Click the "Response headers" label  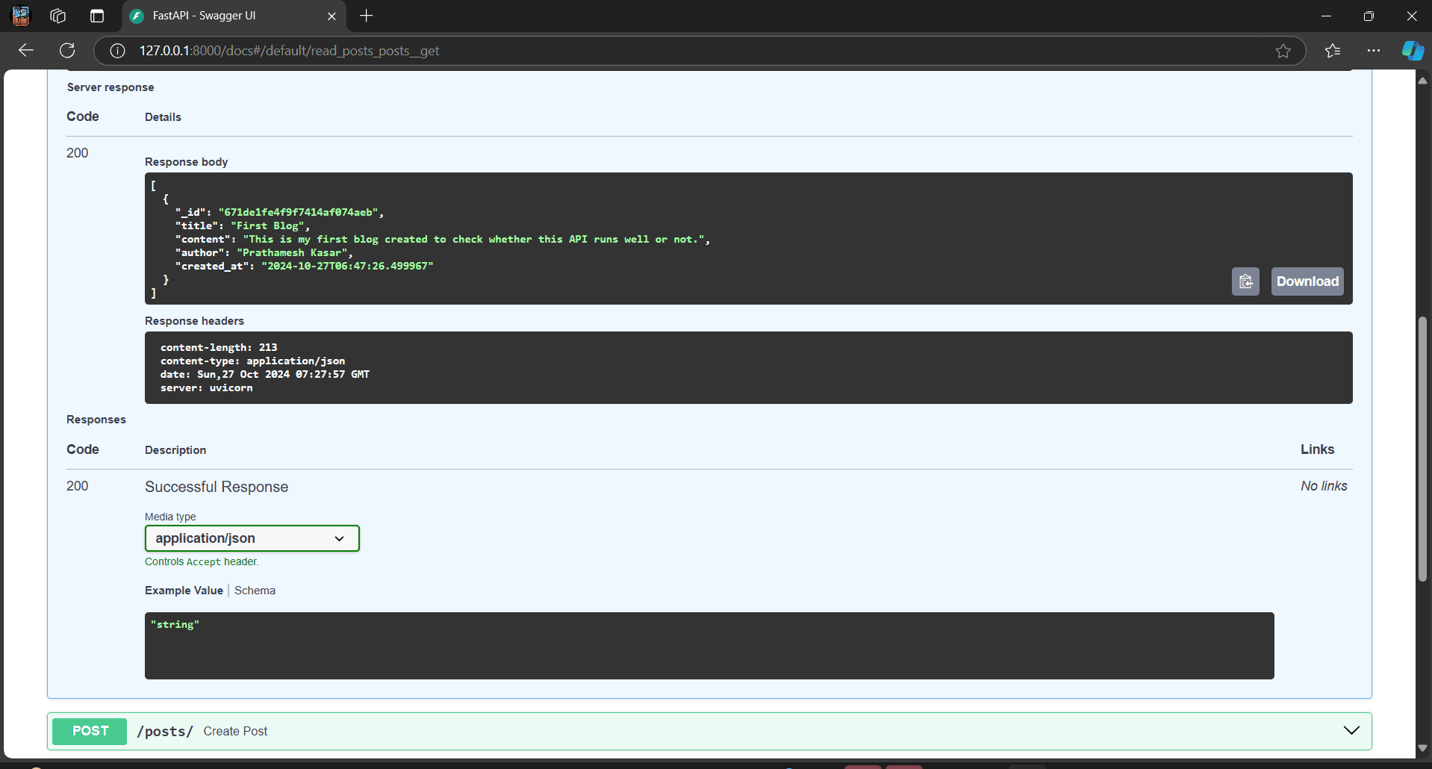tap(194, 321)
